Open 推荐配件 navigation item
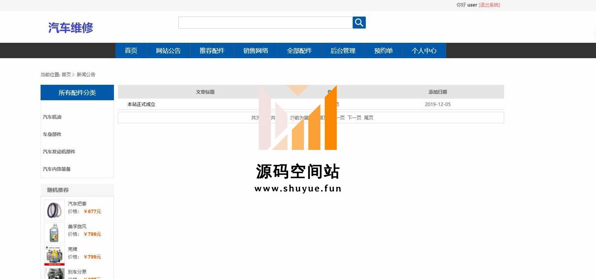Screen dimensions: 596x279 (x=212, y=50)
